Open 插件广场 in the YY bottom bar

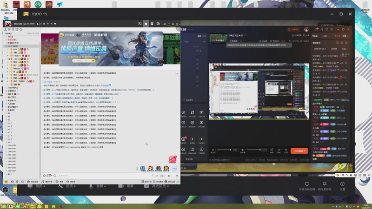(x=146, y=182)
